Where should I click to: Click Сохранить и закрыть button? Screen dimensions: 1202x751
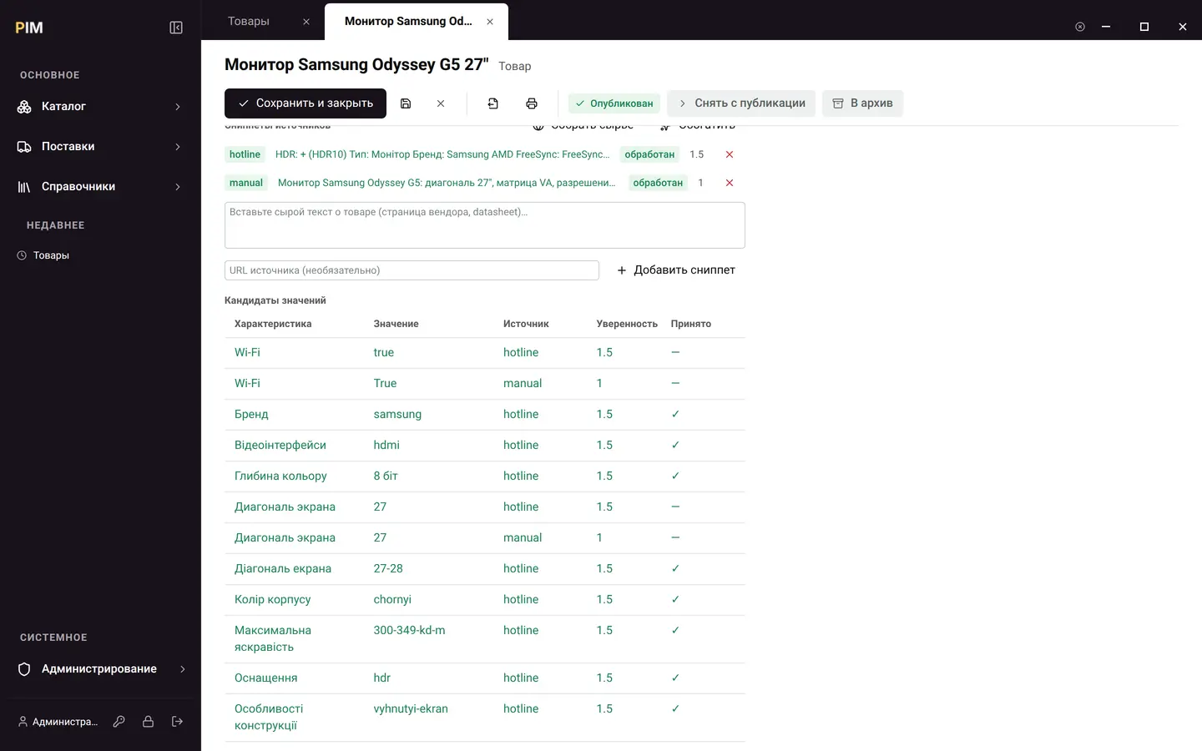point(306,103)
